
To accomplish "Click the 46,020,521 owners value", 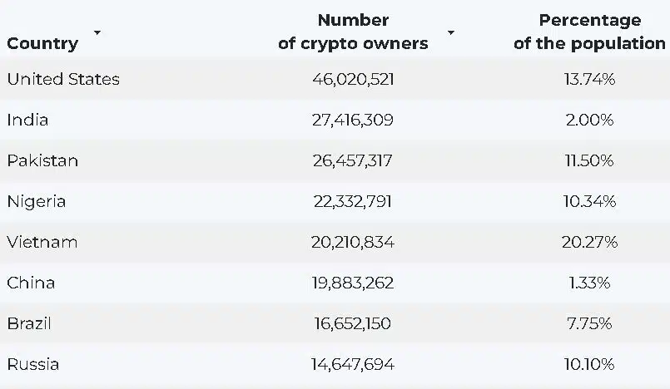I will pos(353,79).
